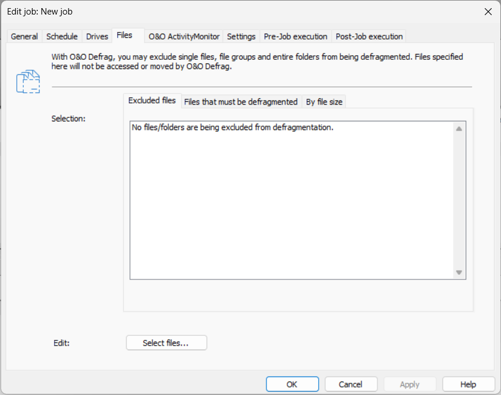Image resolution: width=501 pixels, height=395 pixels.
Task: Click the 'Selection:' label
Action: point(69,119)
